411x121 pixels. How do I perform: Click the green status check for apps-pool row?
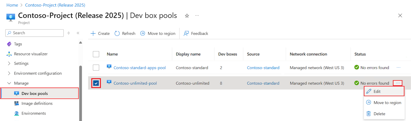pyautogui.click(x=357, y=67)
